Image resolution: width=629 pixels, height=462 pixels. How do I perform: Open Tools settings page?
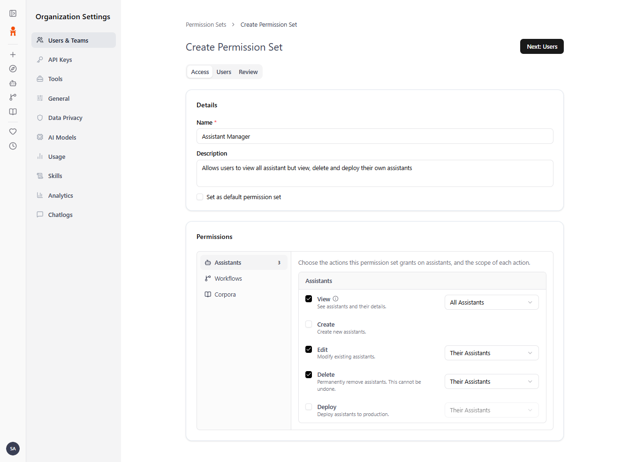point(74,79)
